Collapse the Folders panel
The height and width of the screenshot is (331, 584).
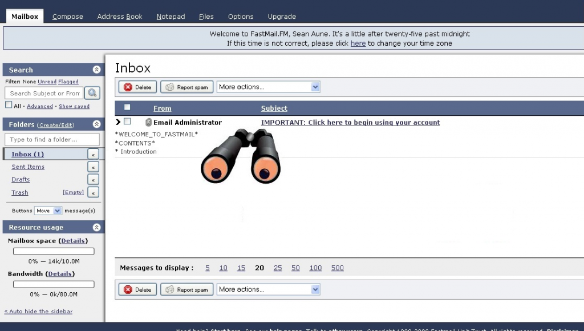pyautogui.click(x=96, y=124)
